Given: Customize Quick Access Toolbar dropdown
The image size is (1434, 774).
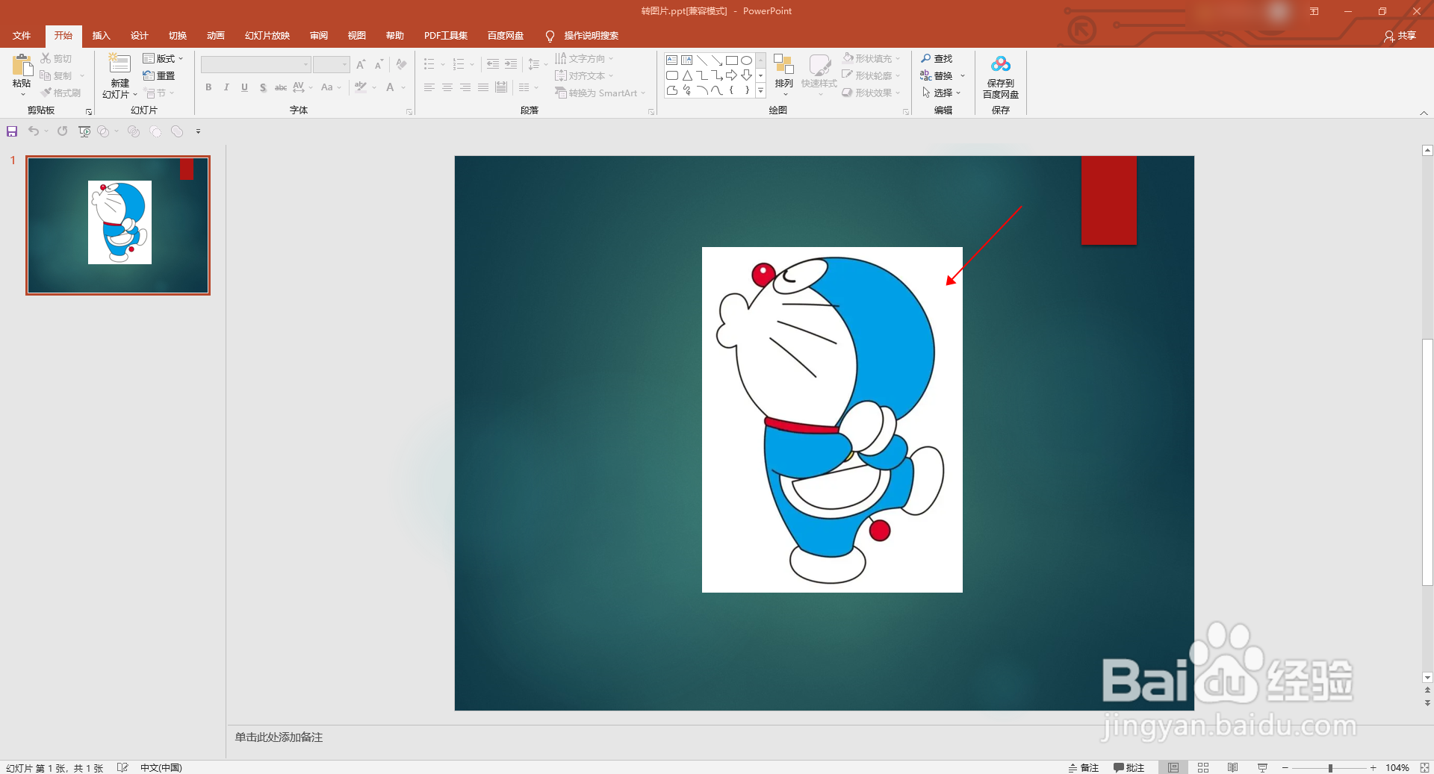Looking at the screenshot, I should (x=198, y=131).
